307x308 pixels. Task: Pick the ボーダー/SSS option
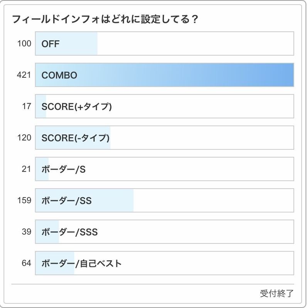click(69, 232)
